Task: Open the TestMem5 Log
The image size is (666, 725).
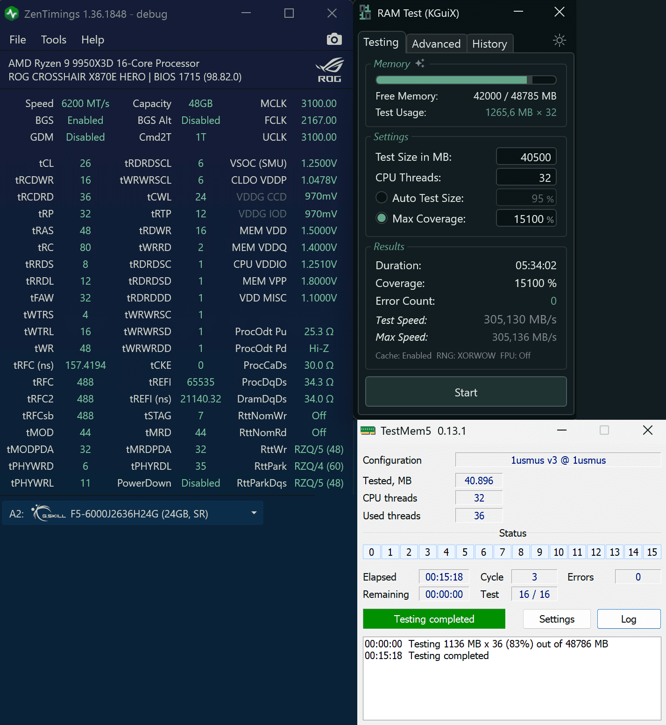Action: coord(629,619)
